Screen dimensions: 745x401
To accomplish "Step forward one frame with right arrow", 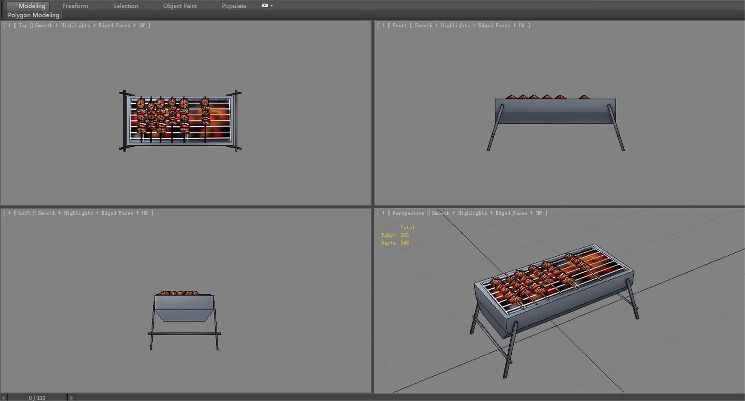I will point(71,398).
